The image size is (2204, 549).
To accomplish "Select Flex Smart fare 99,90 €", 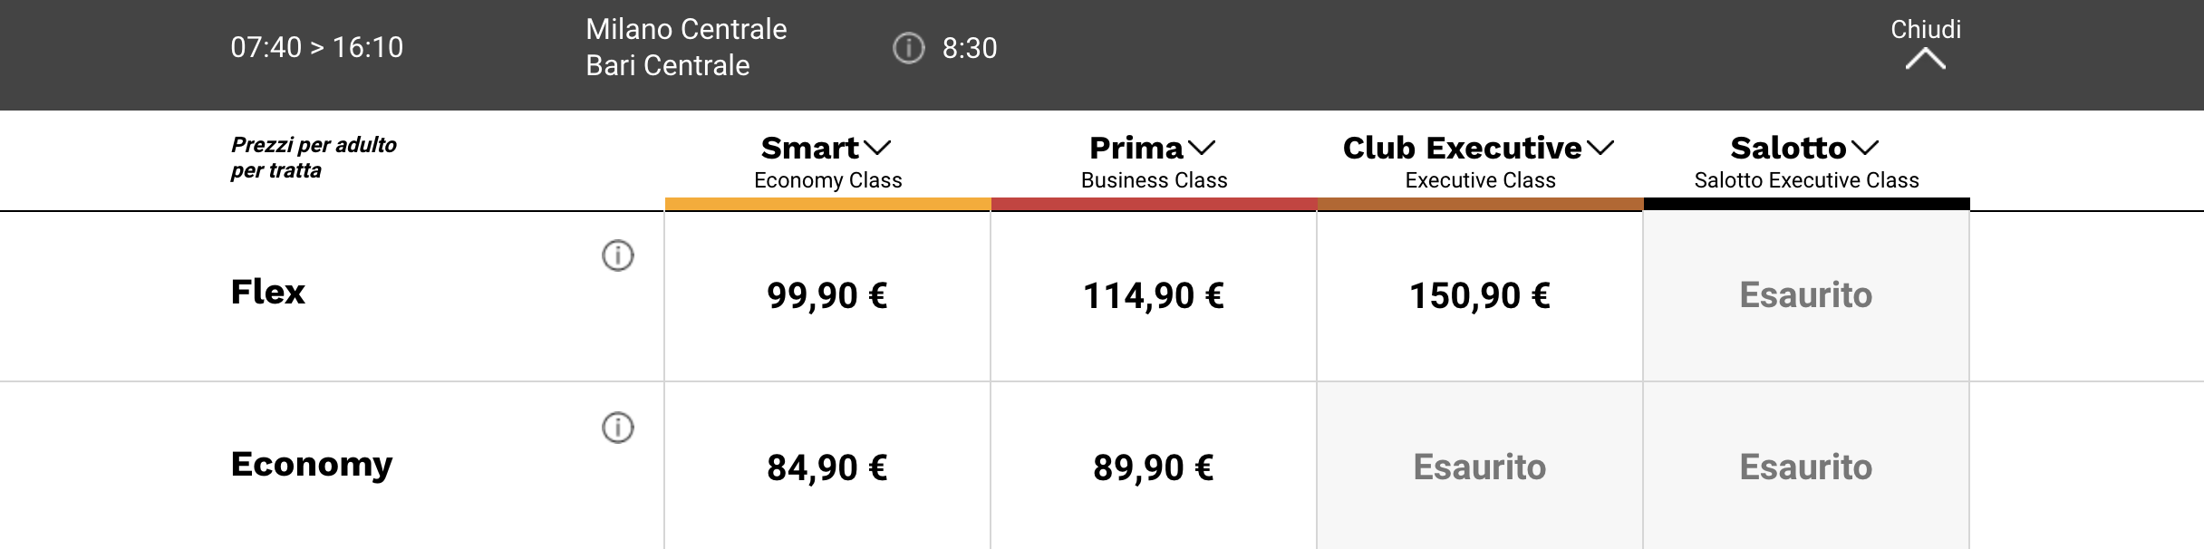I will tap(827, 296).
